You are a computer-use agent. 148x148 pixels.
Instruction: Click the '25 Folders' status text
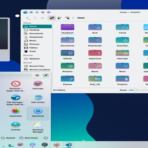(59, 90)
